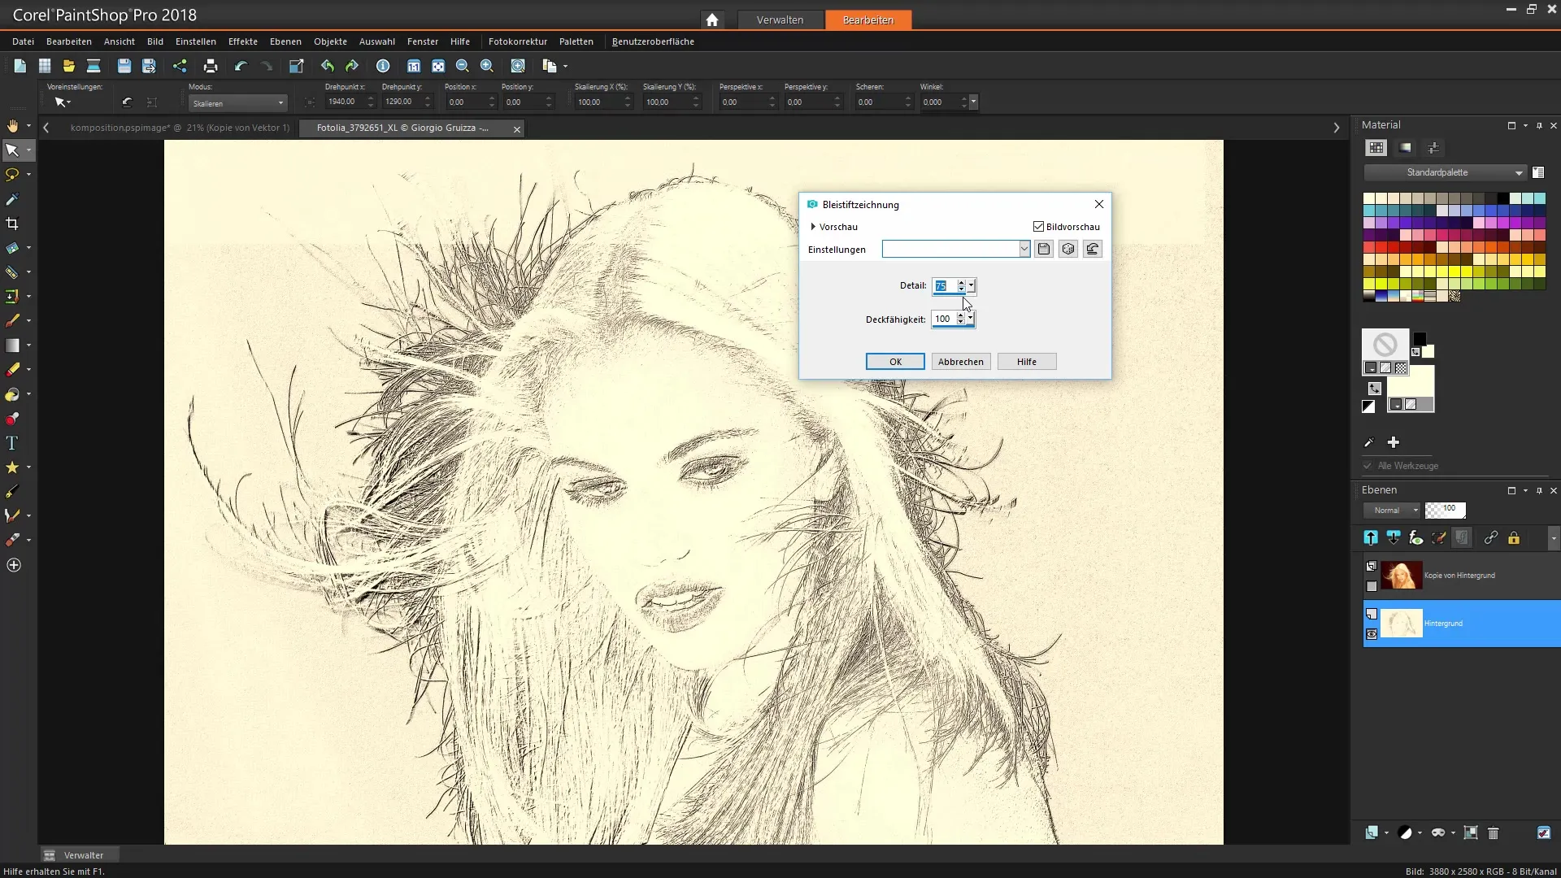
Task: Save preset in Bleistiftzeichnung dialog
Action: coord(1044,250)
